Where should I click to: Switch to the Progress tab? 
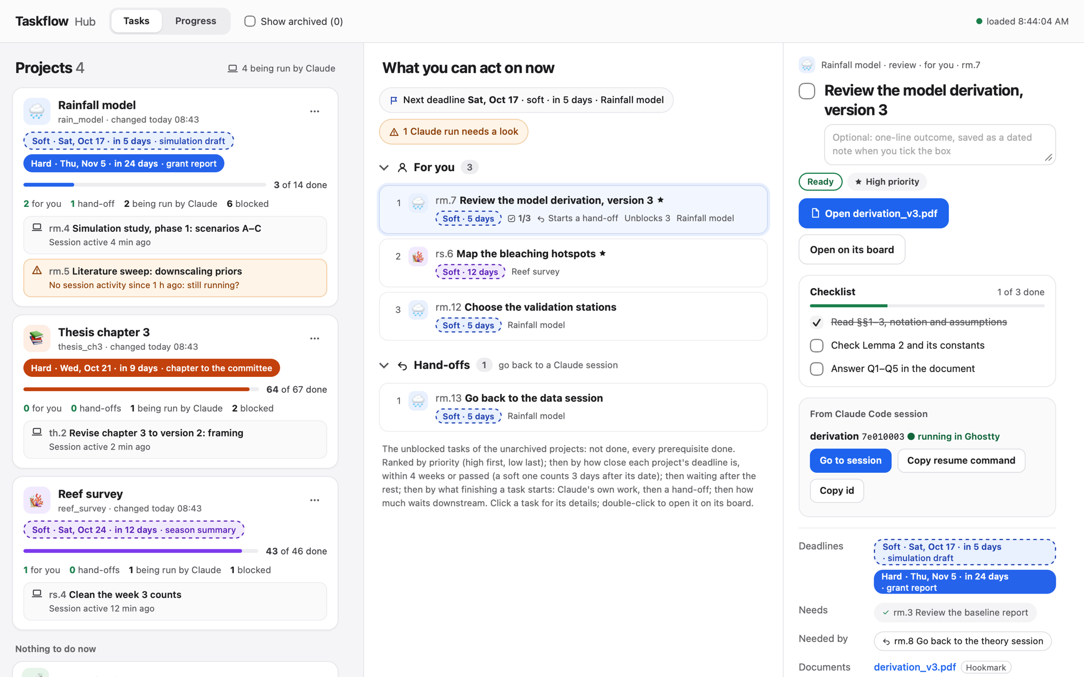point(196,21)
